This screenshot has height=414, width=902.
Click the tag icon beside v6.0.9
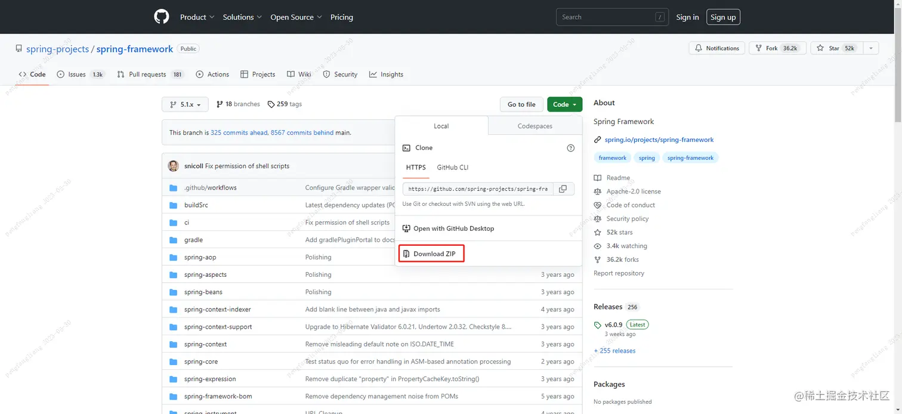[598, 325]
